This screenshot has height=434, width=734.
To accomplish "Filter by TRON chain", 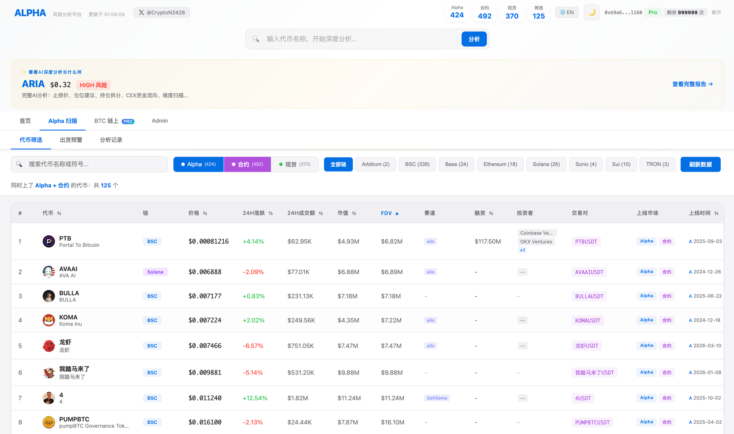I will [x=658, y=164].
